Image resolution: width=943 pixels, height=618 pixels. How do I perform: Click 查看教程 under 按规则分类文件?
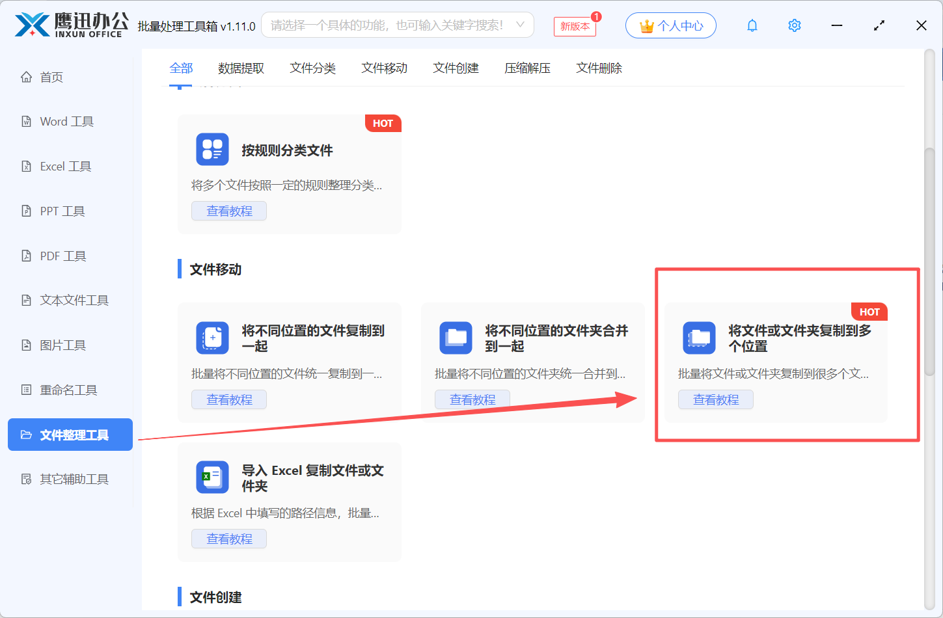pyautogui.click(x=229, y=211)
